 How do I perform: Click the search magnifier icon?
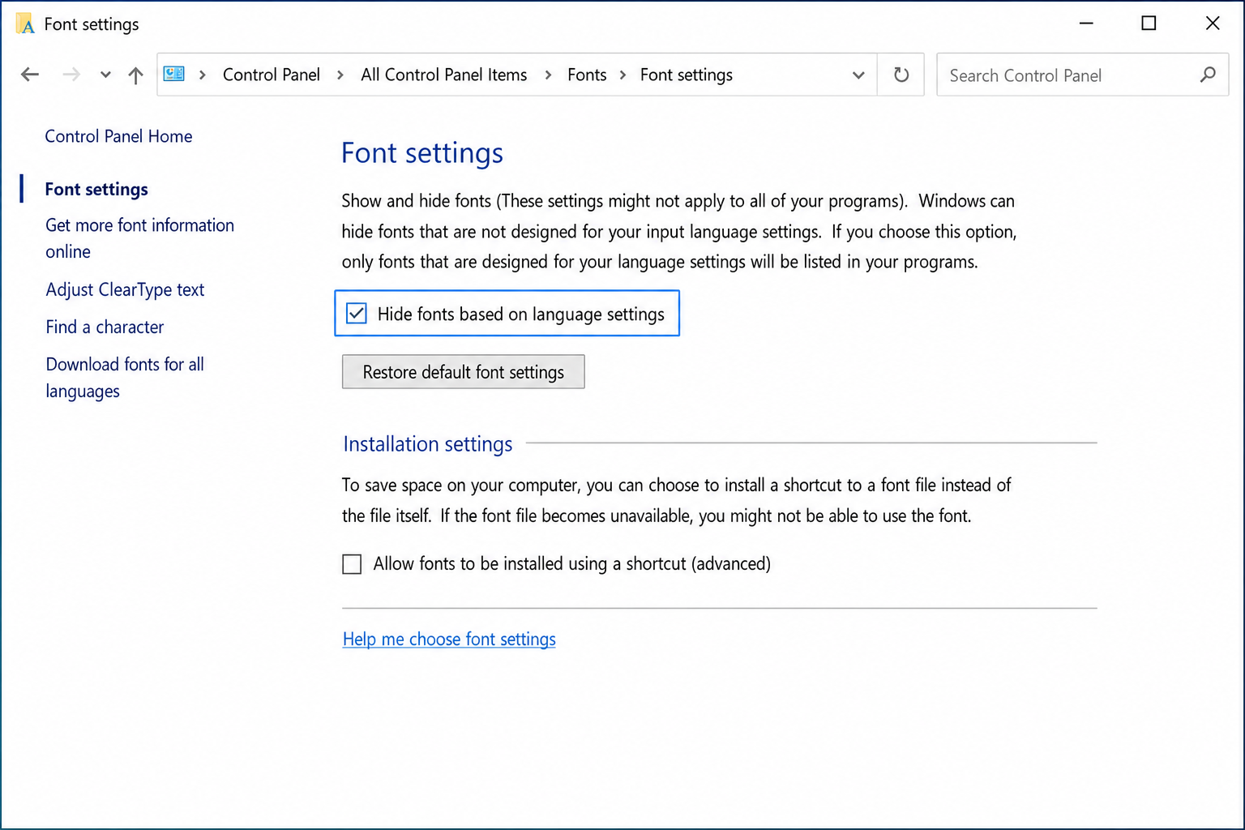pos(1208,75)
